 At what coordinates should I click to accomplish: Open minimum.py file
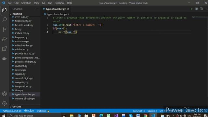click(22, 49)
